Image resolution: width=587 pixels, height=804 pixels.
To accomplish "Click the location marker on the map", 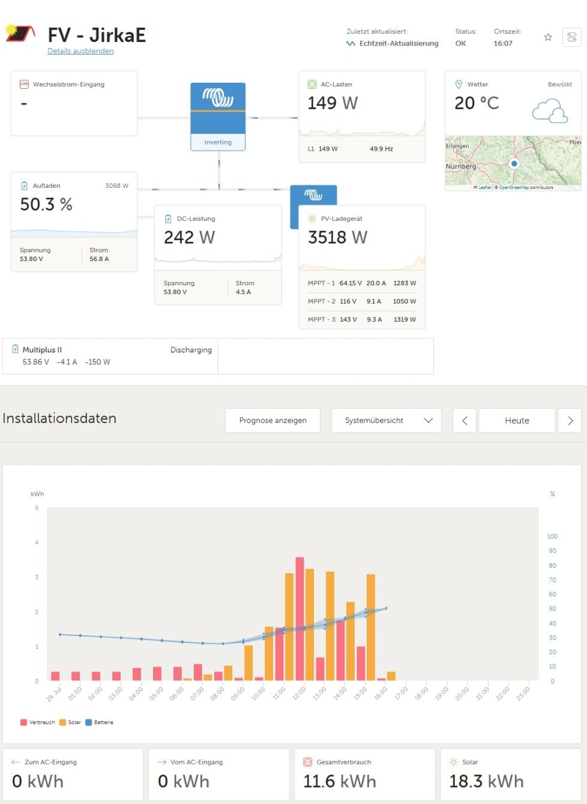I will pyautogui.click(x=514, y=163).
